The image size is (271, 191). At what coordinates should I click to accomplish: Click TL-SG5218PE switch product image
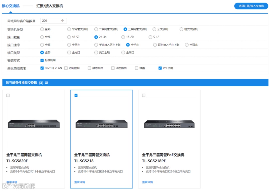[x=169, y=124]
